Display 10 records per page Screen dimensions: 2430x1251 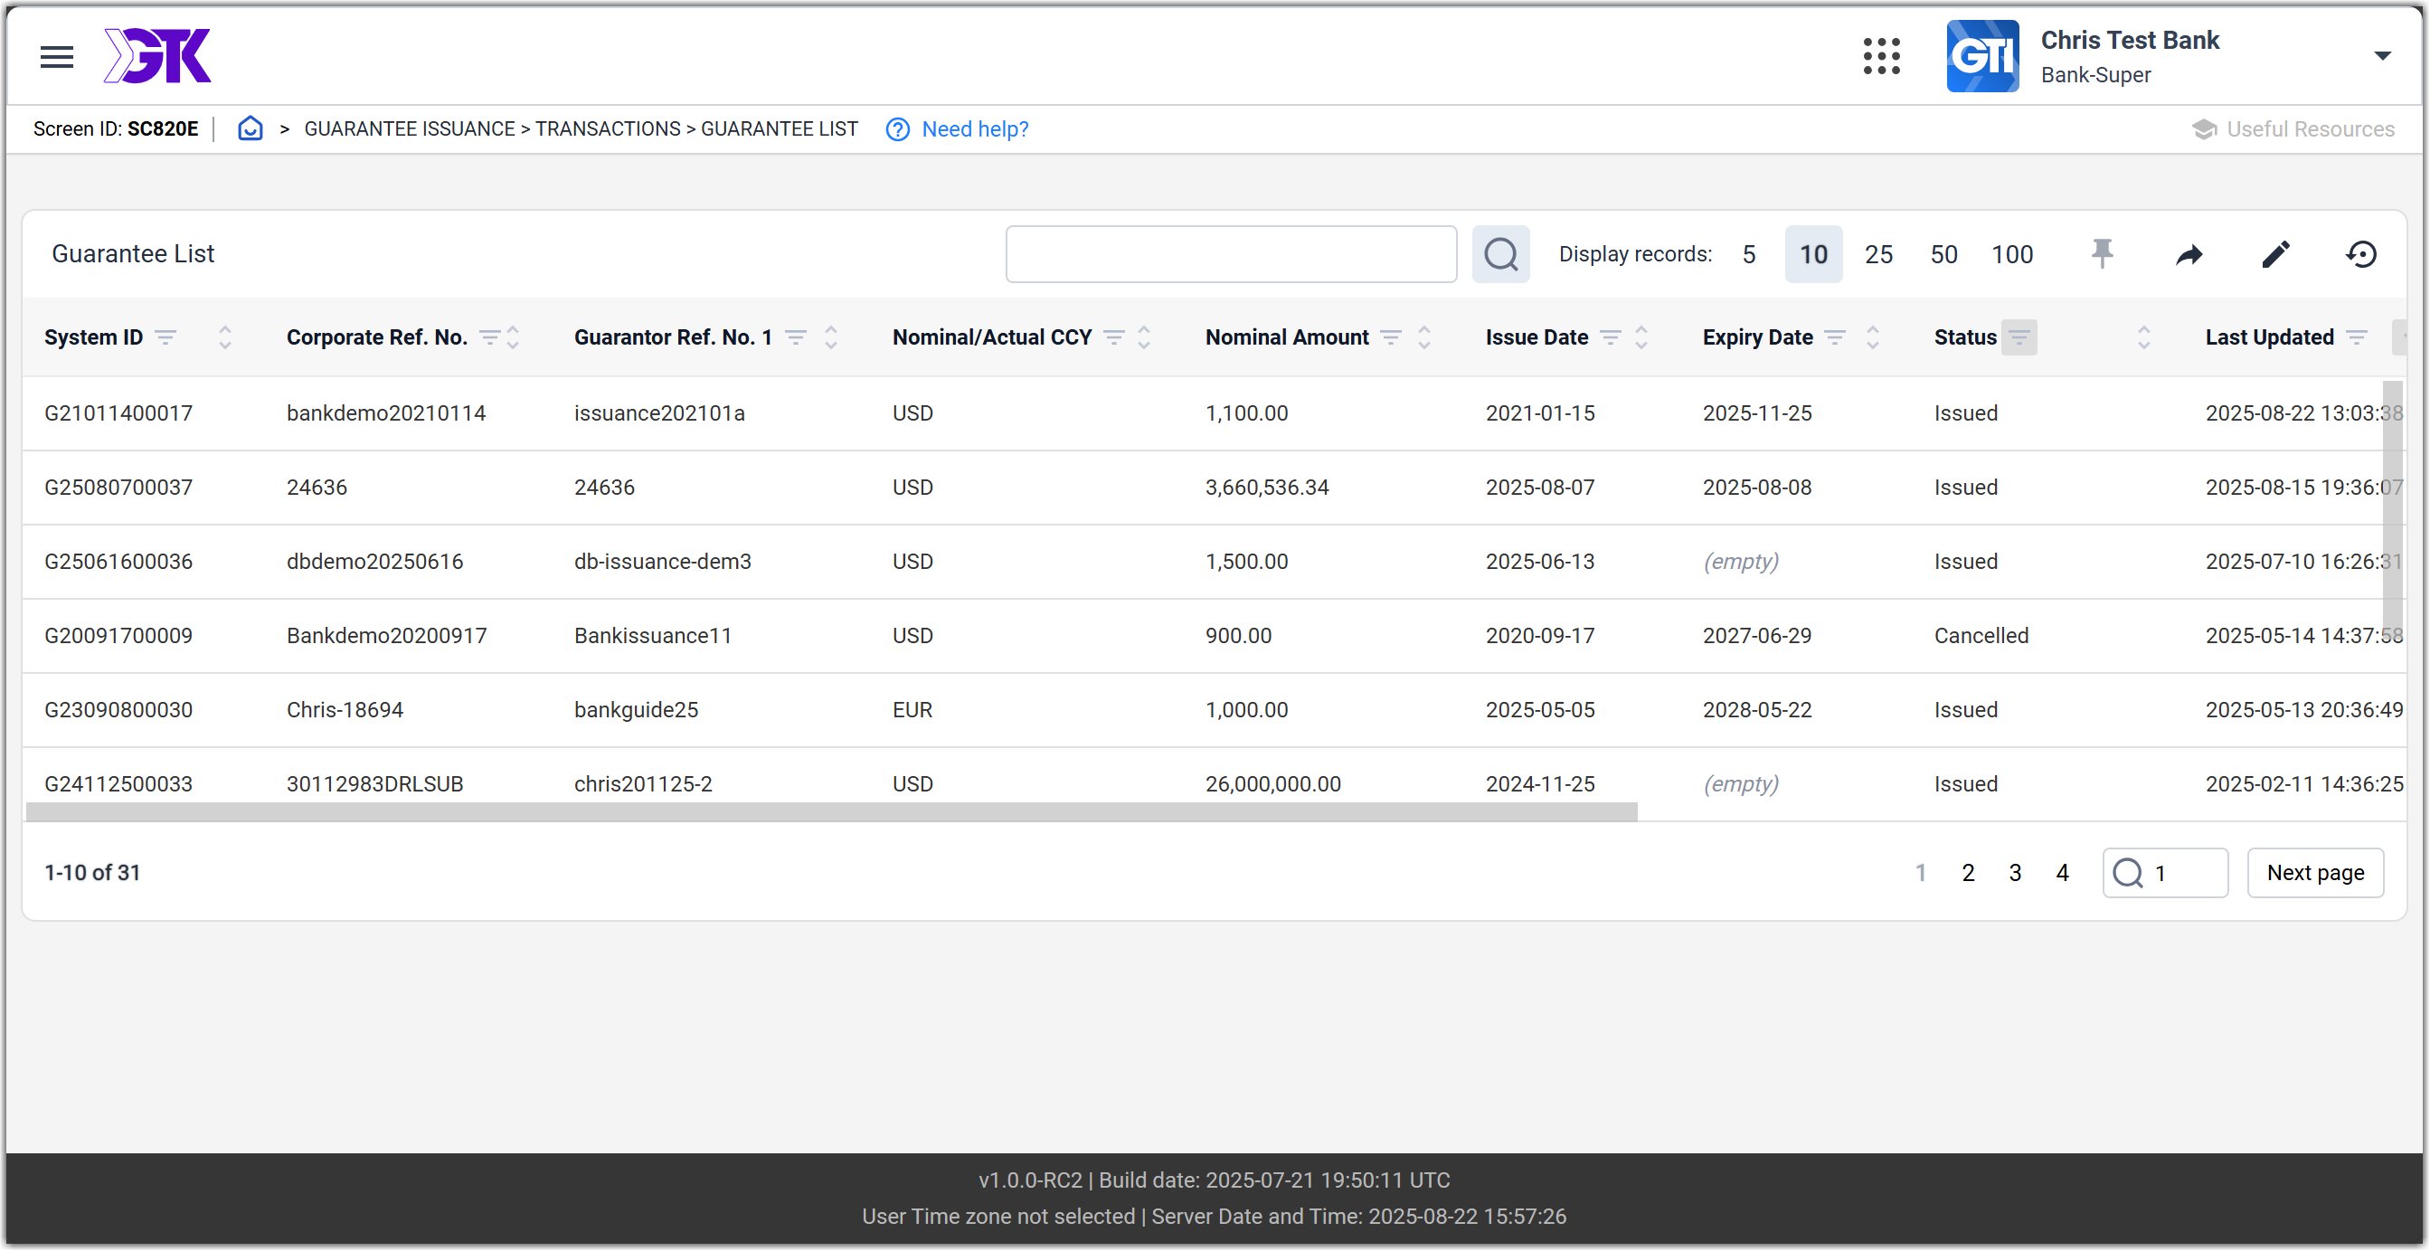tap(1813, 255)
